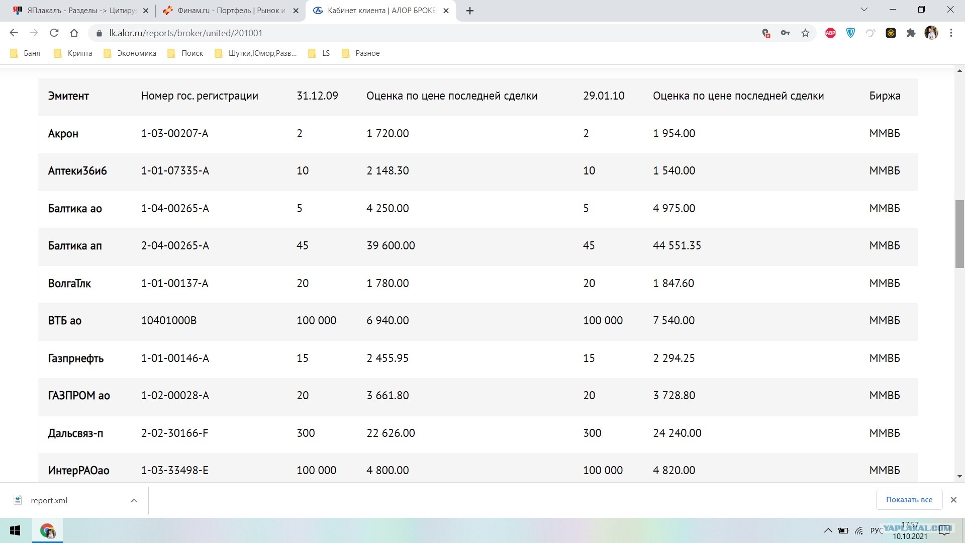Expand report.xml download options
This screenshot has height=543, width=965.
(134, 500)
